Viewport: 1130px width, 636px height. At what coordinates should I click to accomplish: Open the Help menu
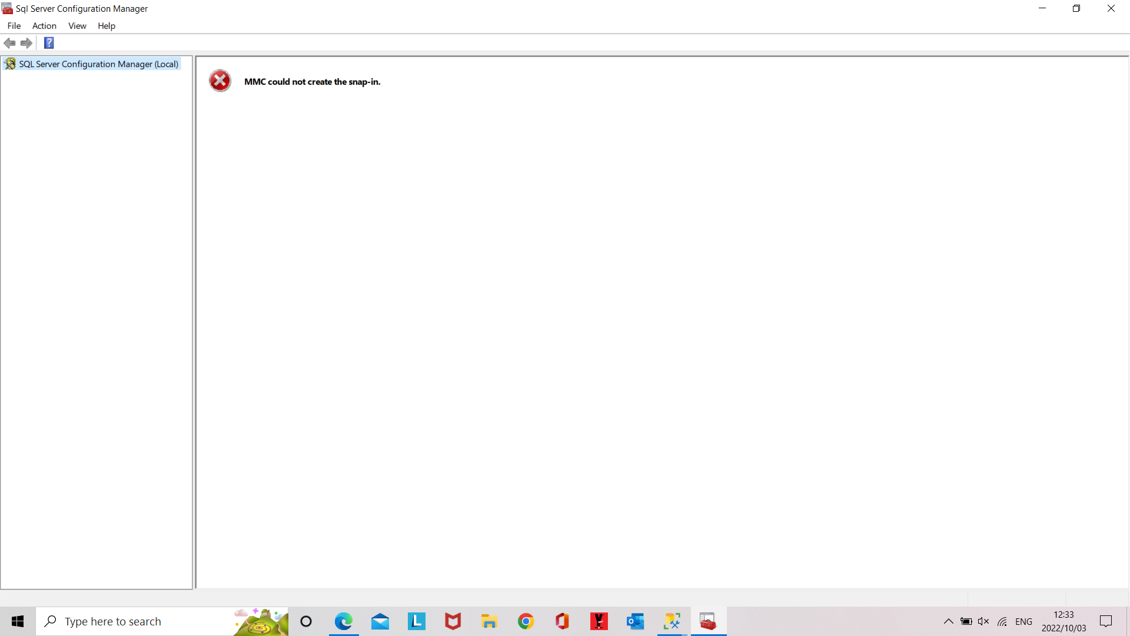(x=107, y=26)
